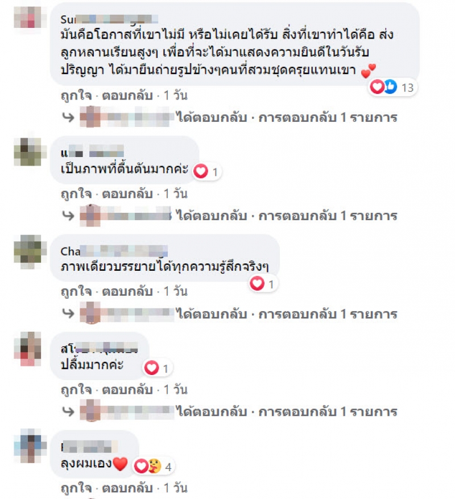Open reactions on the 13-reaction comment

392,87
